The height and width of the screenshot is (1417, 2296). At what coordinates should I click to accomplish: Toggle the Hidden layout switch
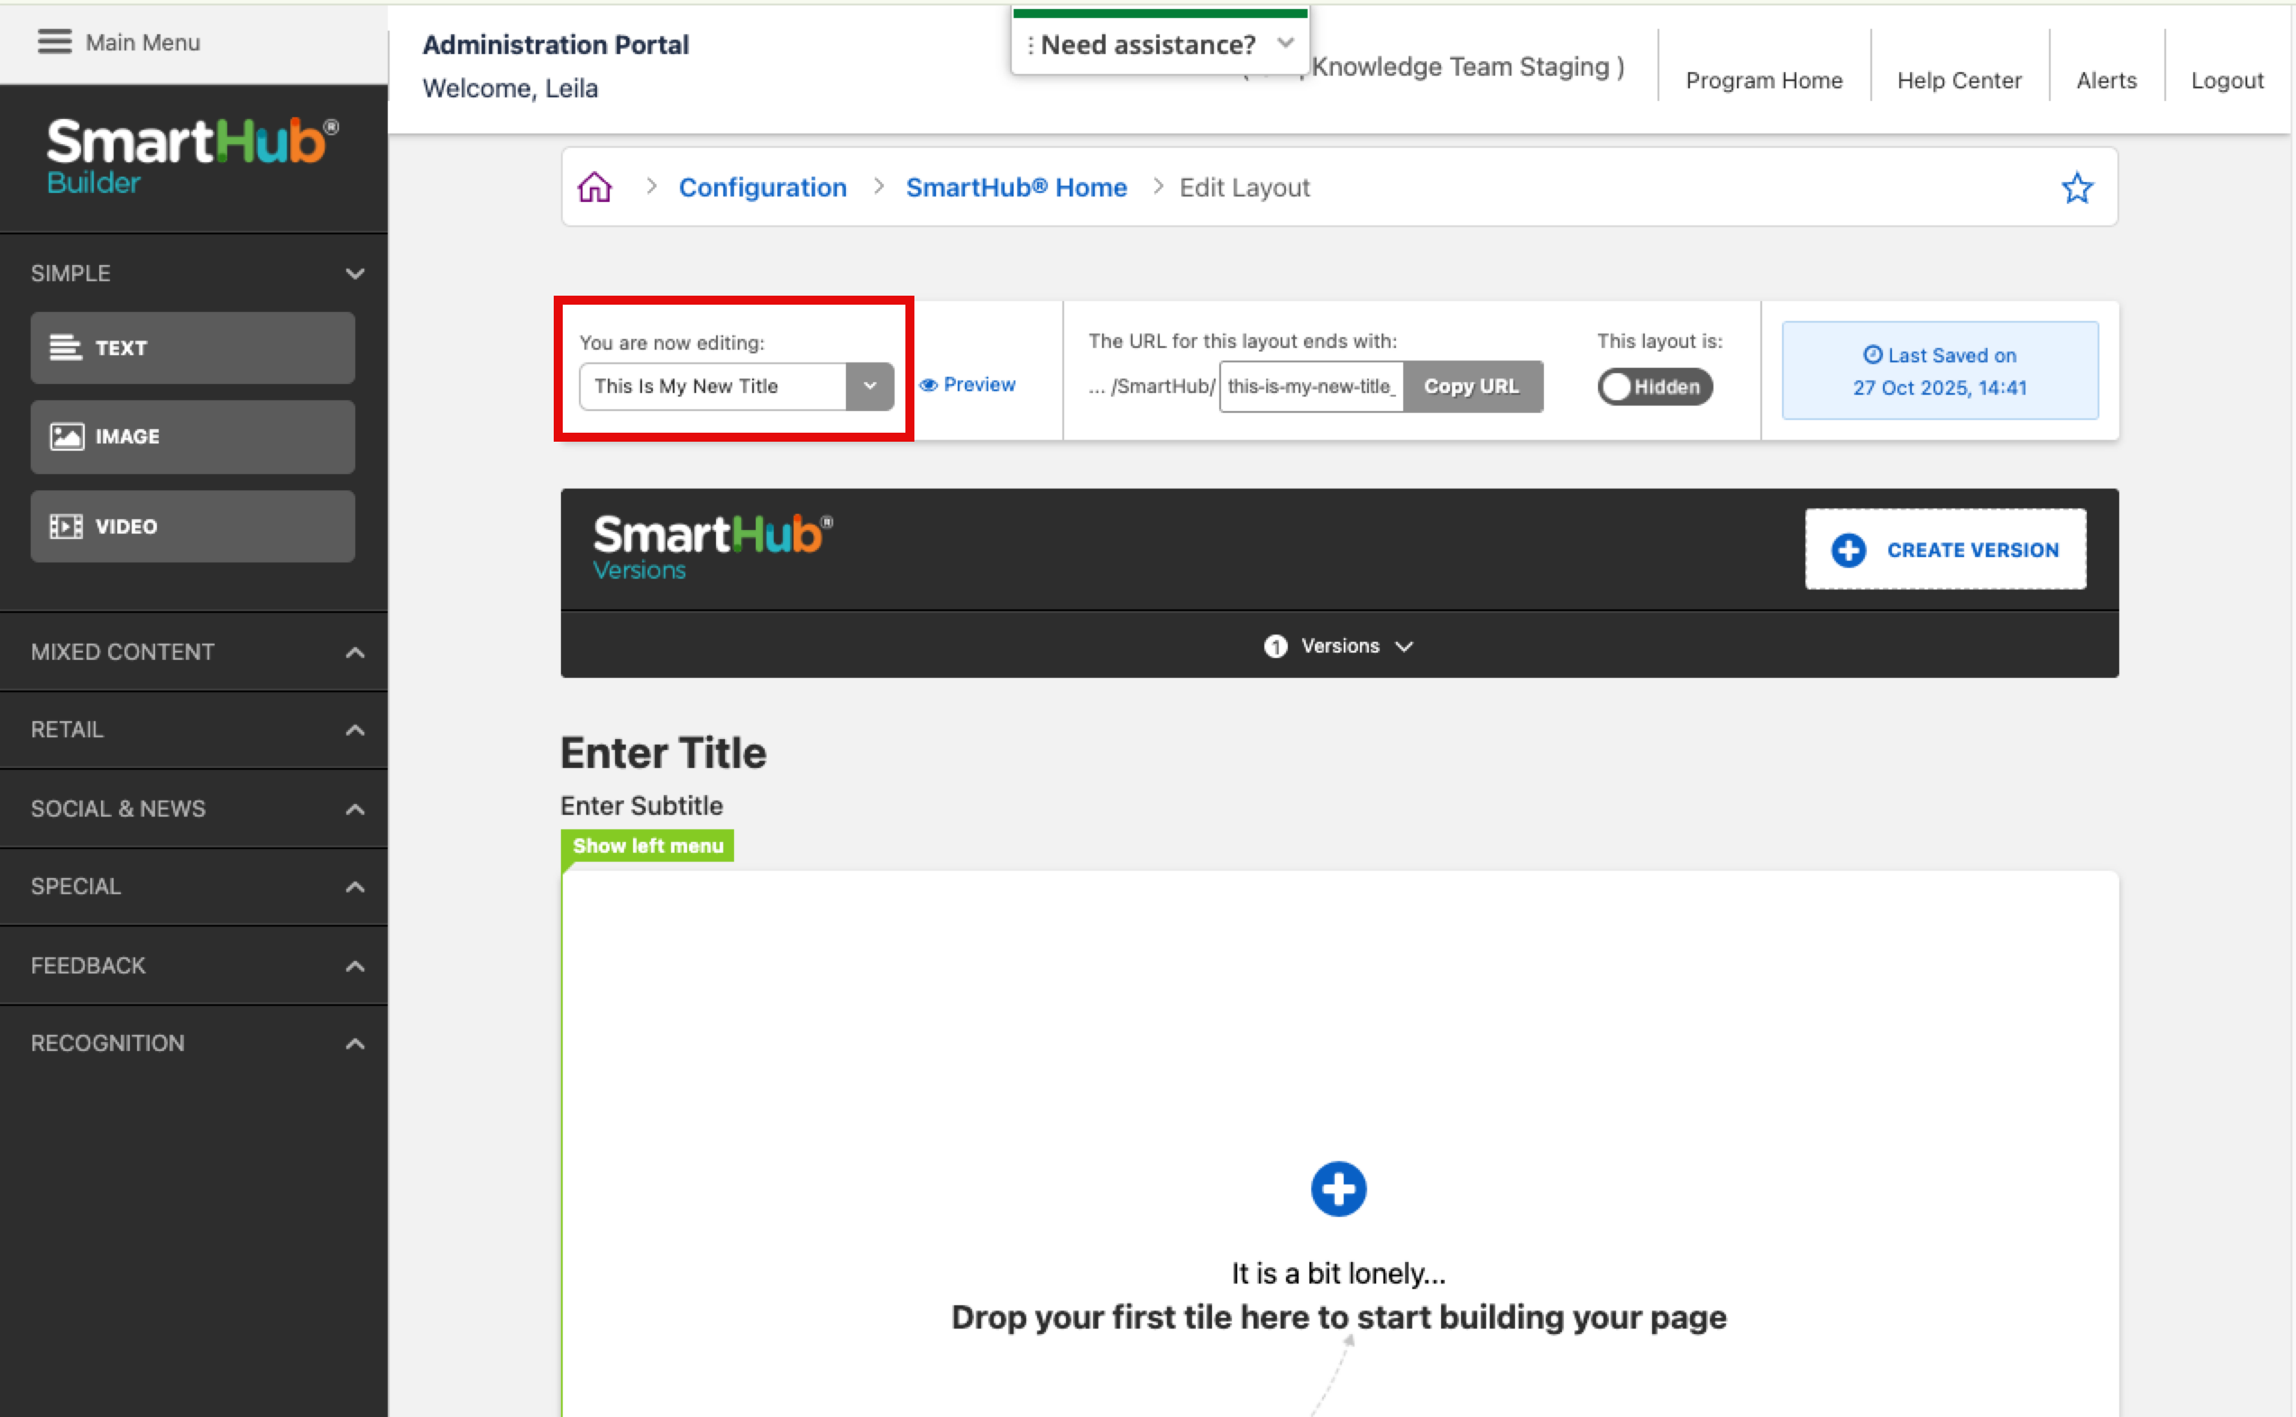click(x=1655, y=387)
